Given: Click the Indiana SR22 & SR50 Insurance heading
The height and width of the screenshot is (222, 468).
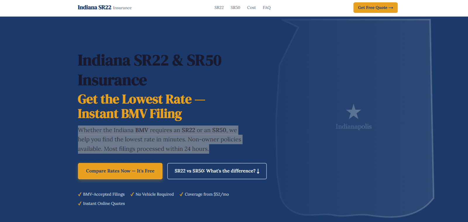Looking at the screenshot, I should pos(150,70).
